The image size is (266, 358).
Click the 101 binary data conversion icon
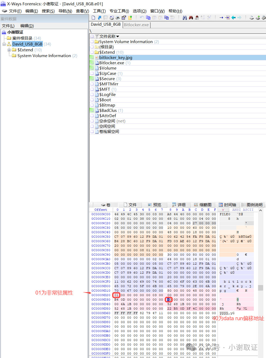click(x=173, y=18)
